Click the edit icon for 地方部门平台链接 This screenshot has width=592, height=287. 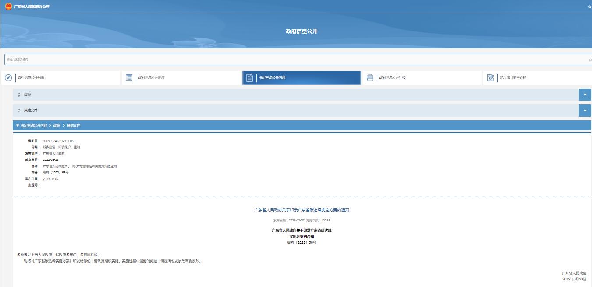(490, 78)
